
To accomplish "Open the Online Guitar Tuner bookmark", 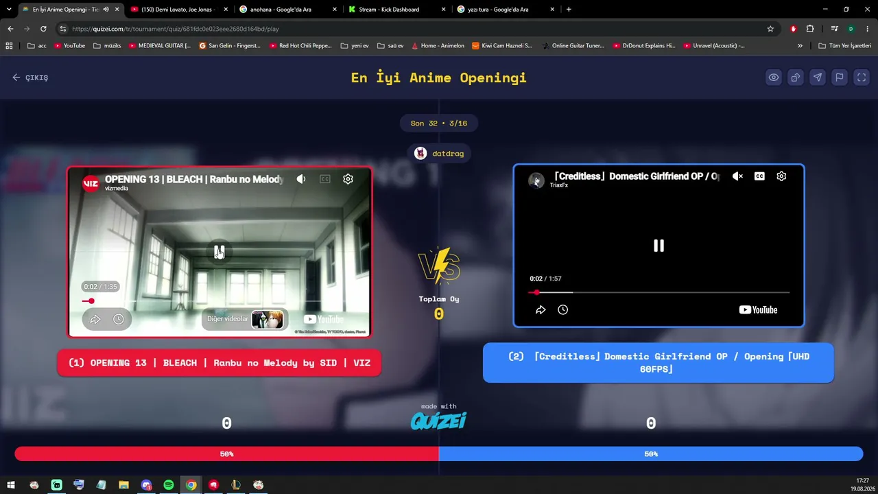I will pos(573,46).
